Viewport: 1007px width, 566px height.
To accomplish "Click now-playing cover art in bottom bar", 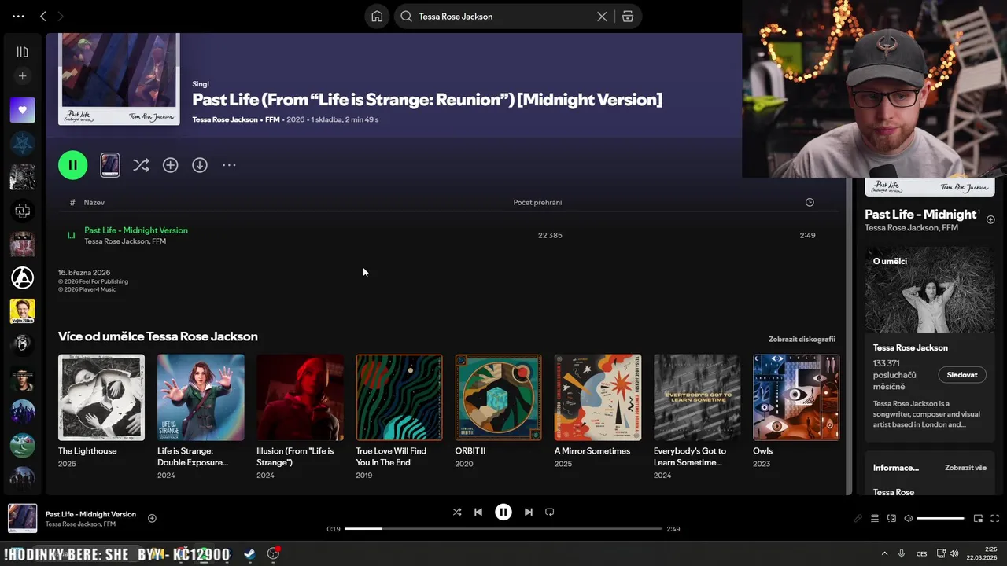I will point(22,519).
